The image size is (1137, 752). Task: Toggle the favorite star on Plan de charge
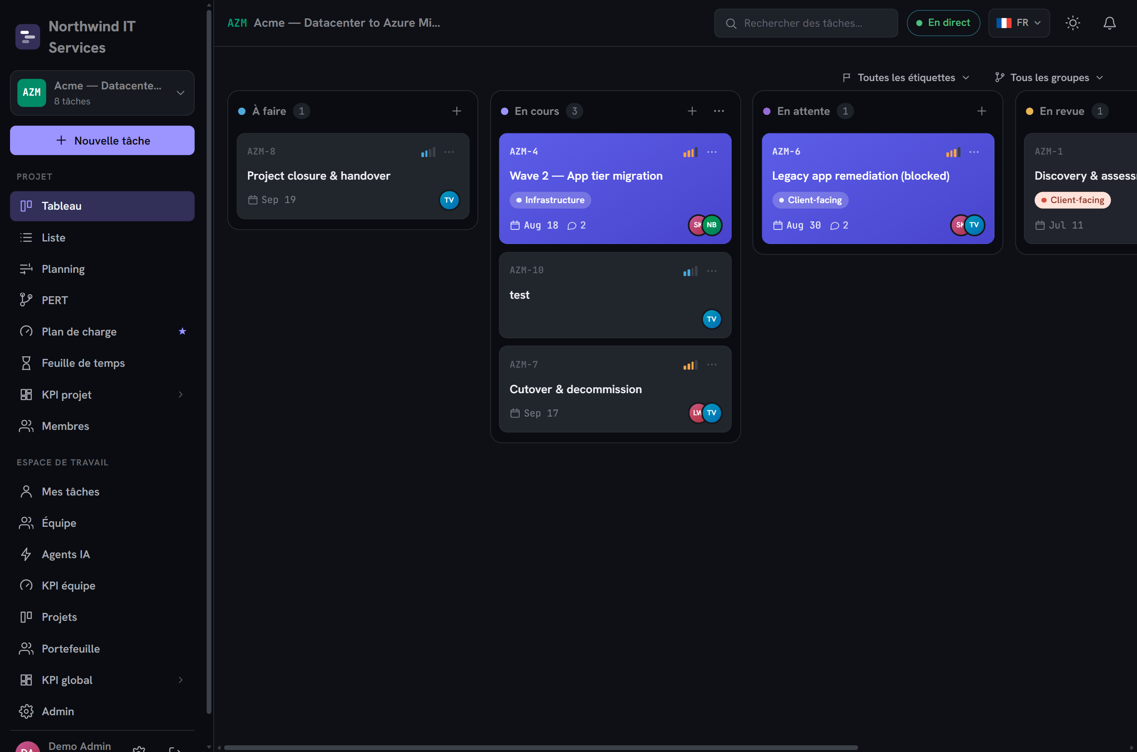coord(182,331)
